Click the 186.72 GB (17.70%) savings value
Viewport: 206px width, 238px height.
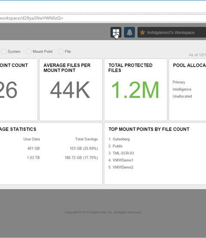click(x=82, y=158)
